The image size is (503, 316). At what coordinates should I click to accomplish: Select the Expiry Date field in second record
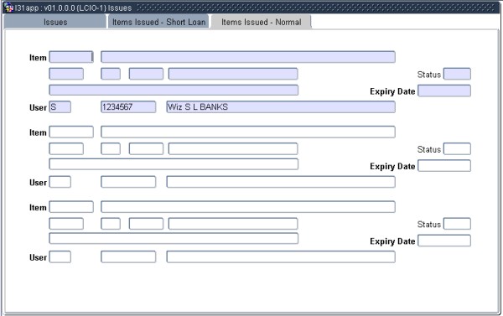(444, 166)
